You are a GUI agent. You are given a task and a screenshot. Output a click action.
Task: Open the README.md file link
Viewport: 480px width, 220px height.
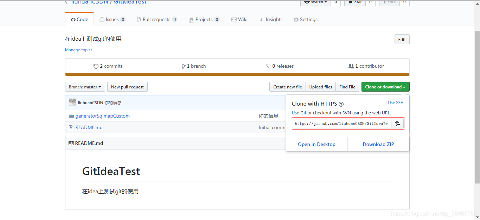pos(89,127)
